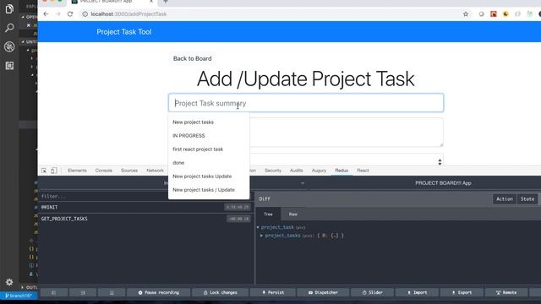Select second Redux monitor layout button
This screenshot has width=541, height=304.
click(83, 292)
